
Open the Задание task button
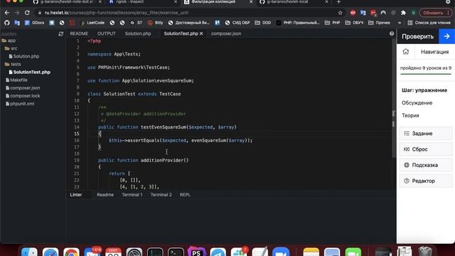tap(426, 134)
